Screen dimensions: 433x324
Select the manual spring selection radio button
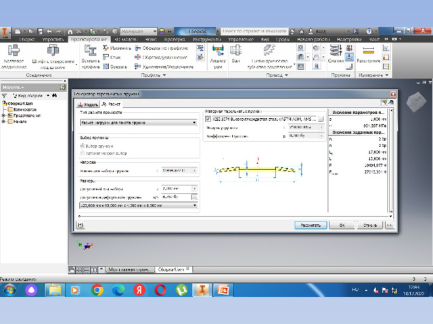pyautogui.click(x=83, y=146)
